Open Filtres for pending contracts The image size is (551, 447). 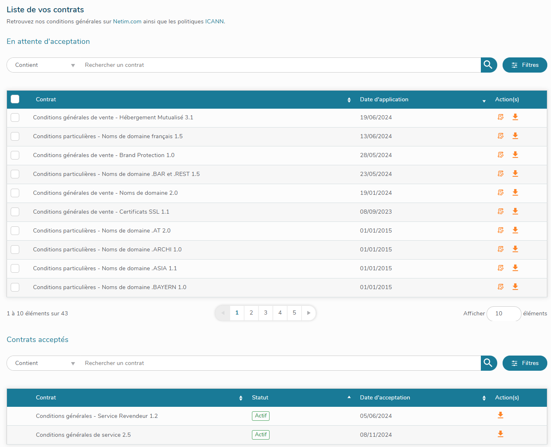tap(525, 65)
